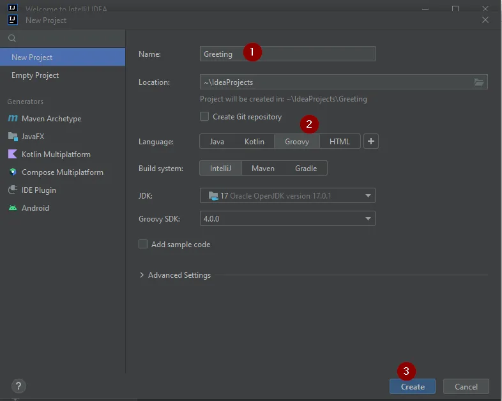Image resolution: width=502 pixels, height=401 pixels.
Task: Set build system to Gradle
Action: pyautogui.click(x=305, y=169)
